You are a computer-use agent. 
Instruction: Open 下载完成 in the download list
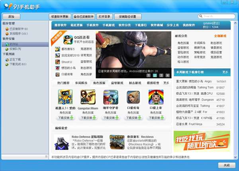[18, 64]
